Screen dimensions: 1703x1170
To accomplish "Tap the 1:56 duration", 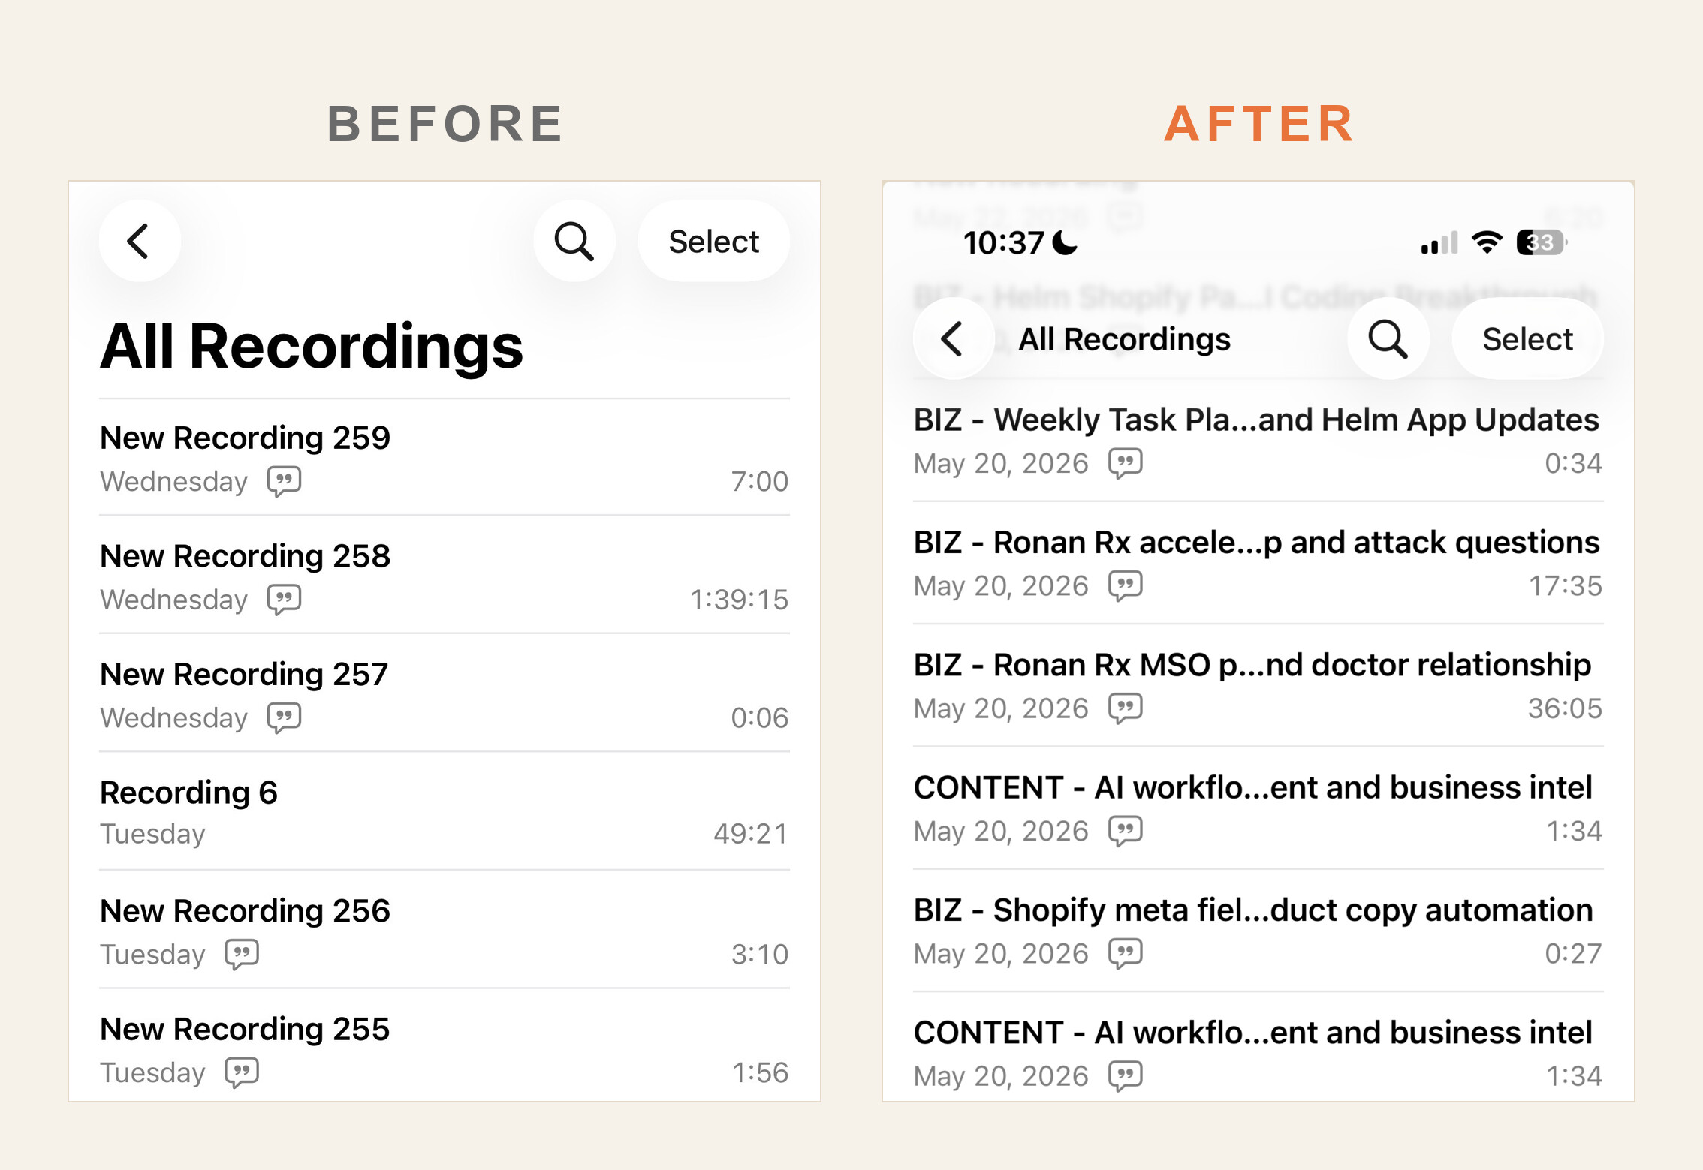I will pyautogui.click(x=760, y=1073).
